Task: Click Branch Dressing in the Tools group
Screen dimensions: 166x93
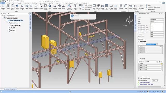Action: point(87,7)
